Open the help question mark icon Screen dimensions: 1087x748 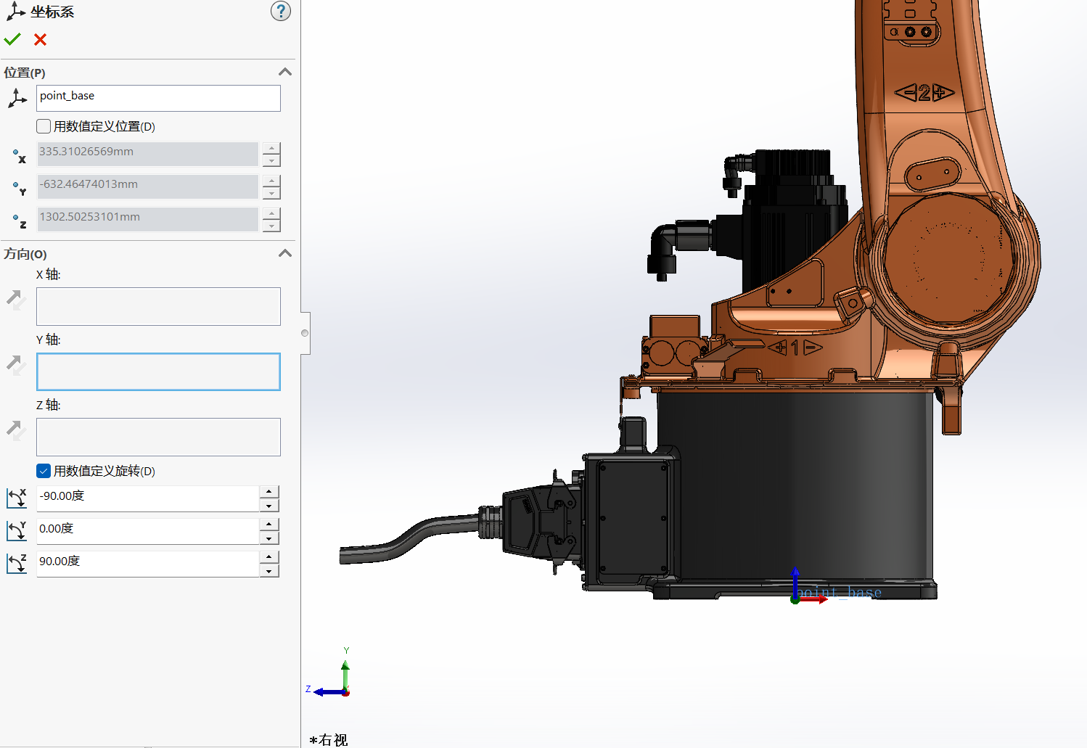(x=281, y=12)
